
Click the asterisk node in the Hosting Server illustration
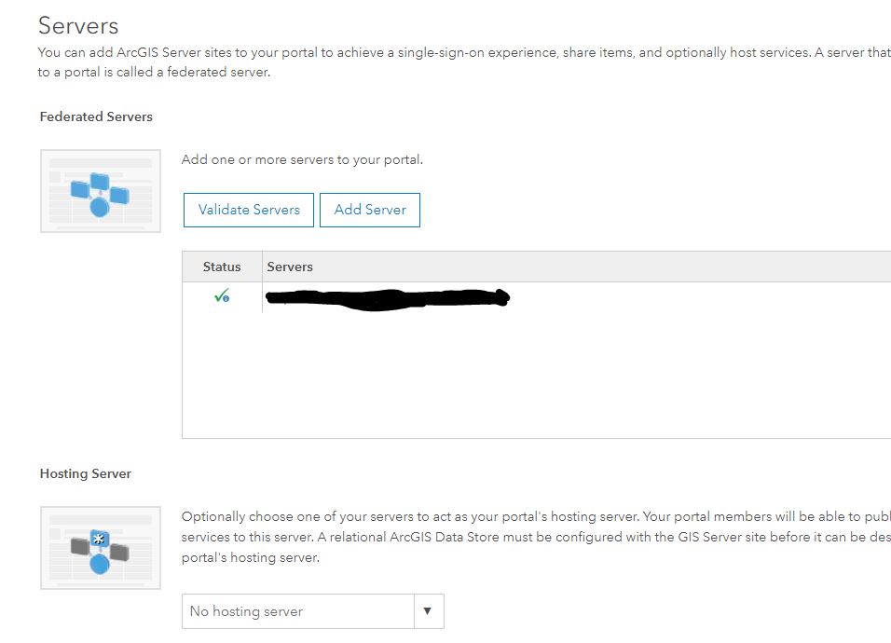pos(99,536)
